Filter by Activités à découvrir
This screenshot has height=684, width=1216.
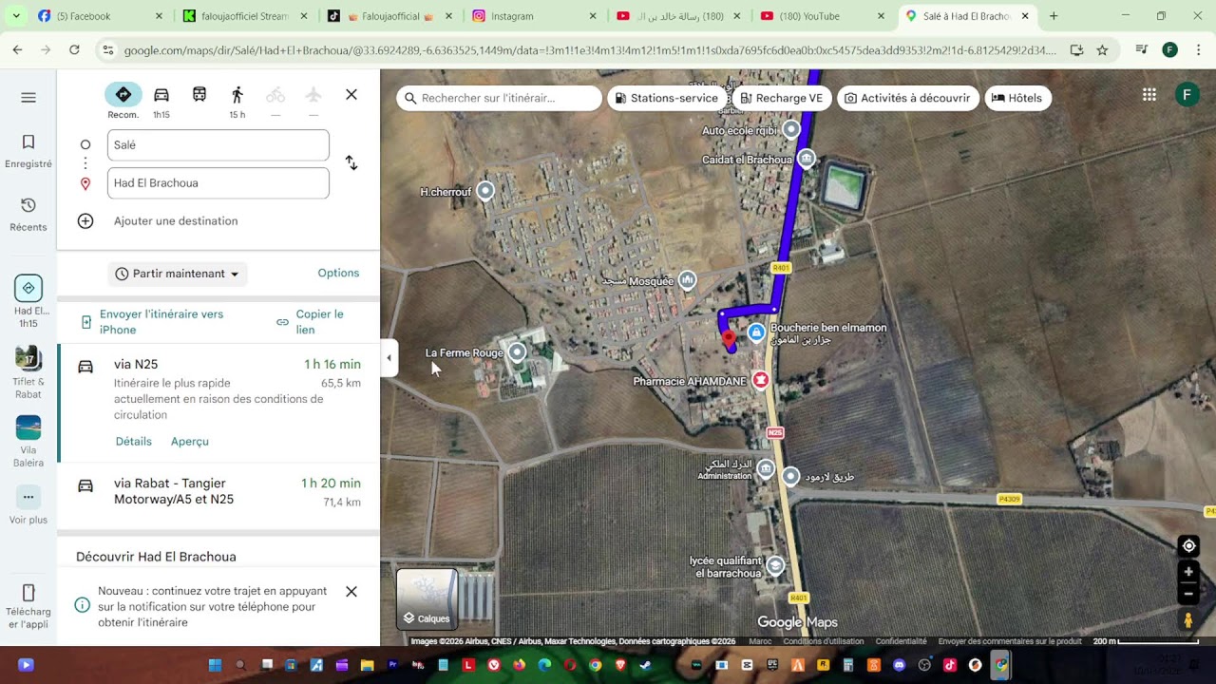907,98
